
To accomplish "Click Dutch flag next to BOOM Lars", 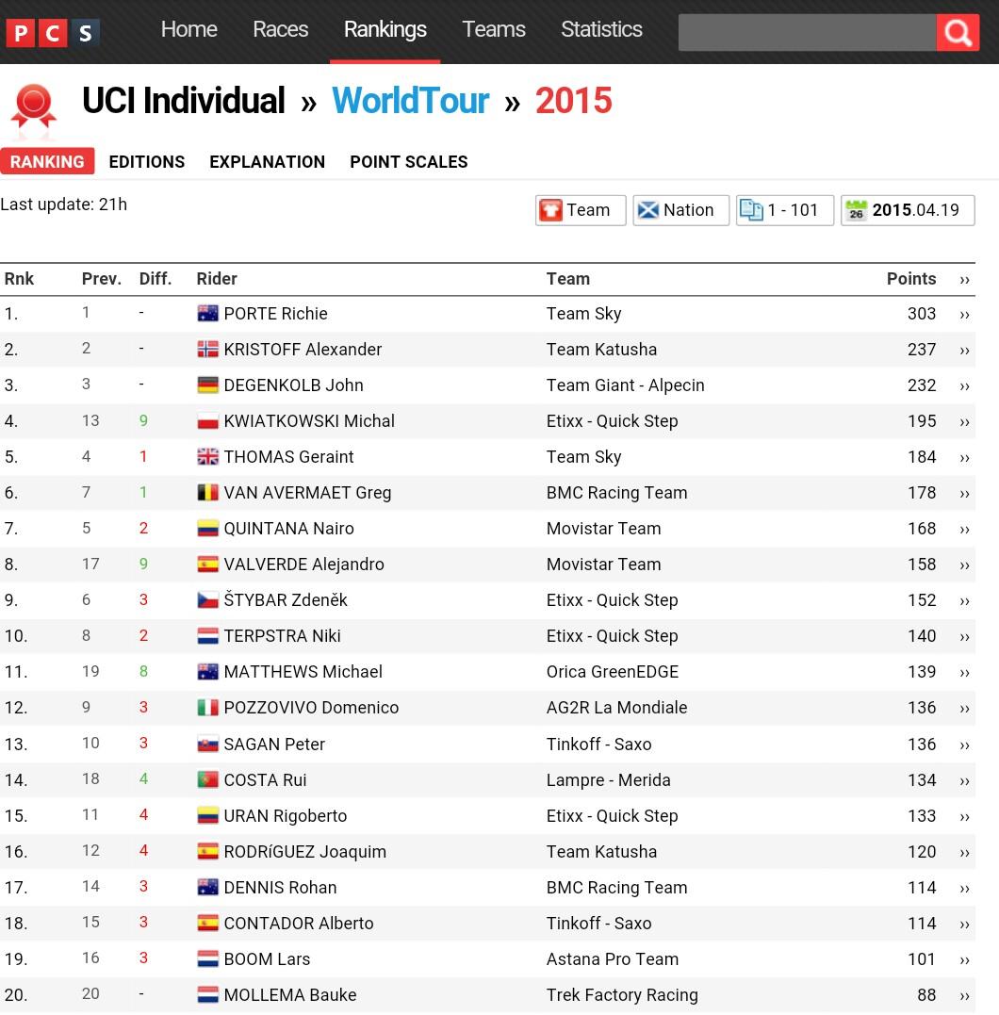I will click(208, 959).
